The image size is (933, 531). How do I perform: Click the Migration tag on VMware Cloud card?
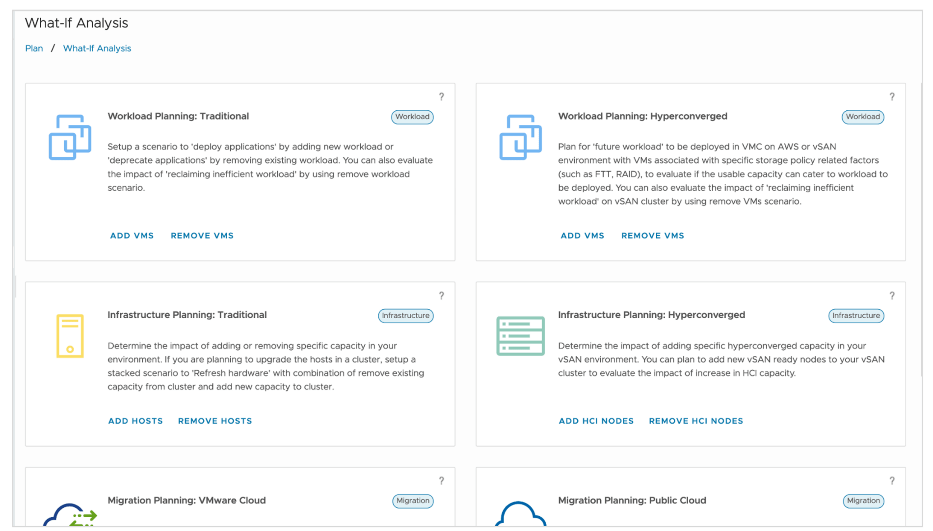tap(412, 501)
